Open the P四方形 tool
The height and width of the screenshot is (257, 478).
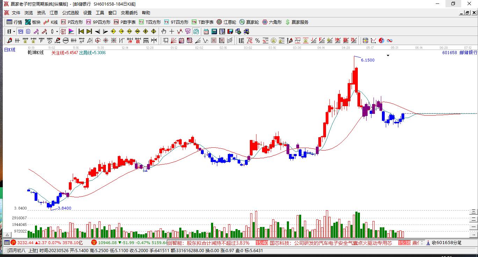tap(72, 22)
